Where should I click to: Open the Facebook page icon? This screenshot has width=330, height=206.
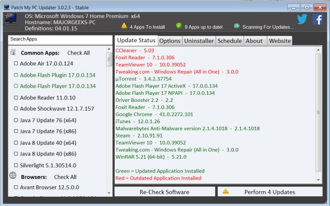[x=318, y=20]
